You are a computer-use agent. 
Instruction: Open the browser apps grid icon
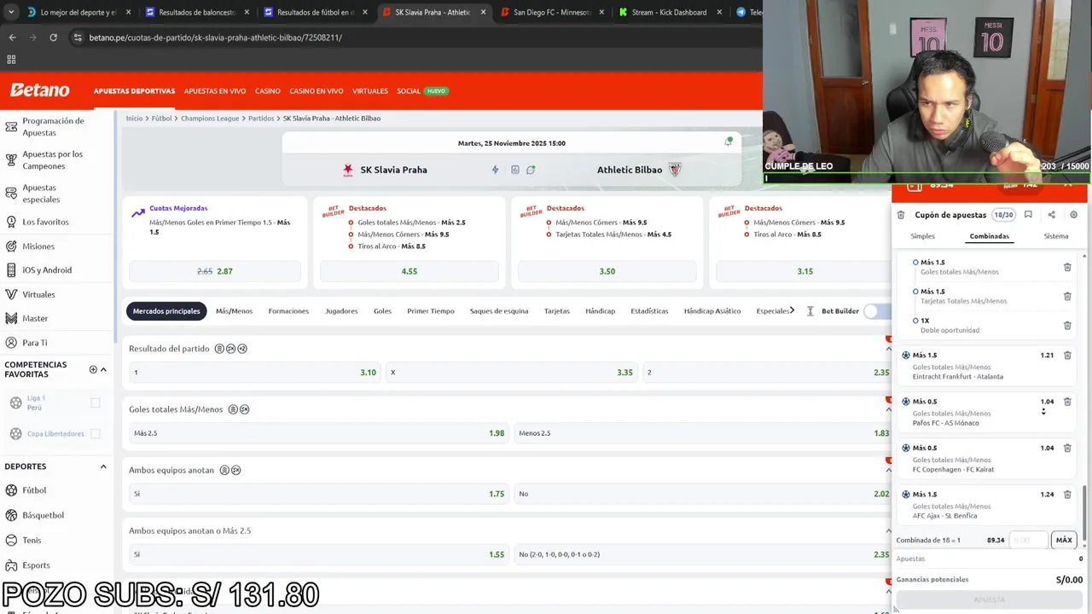11,60
